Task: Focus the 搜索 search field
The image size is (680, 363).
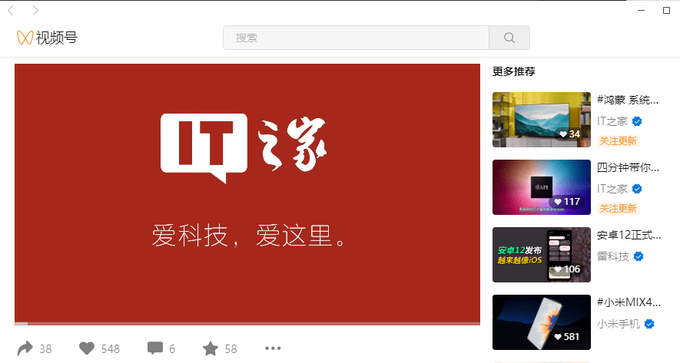Action: click(356, 38)
